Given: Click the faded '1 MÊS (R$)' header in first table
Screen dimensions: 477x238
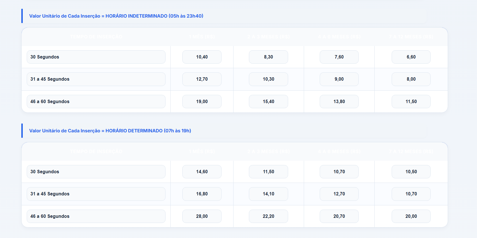Looking at the screenshot, I should [x=202, y=37].
